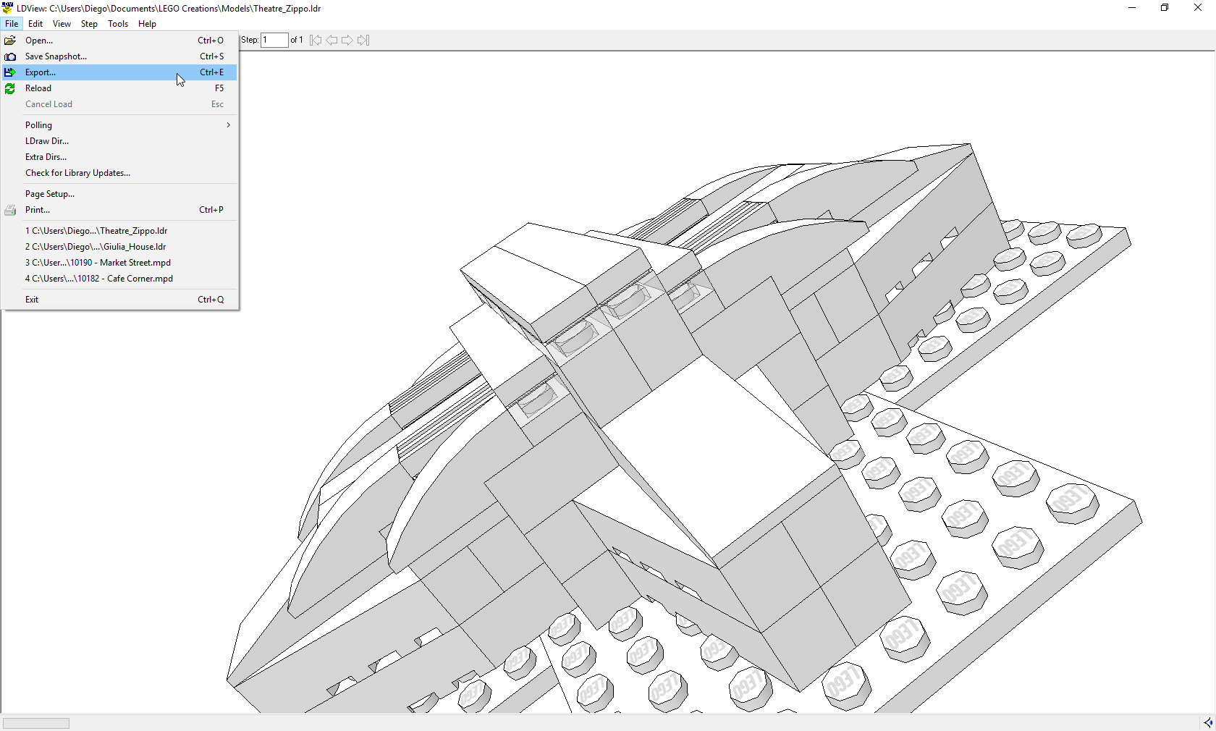Open the Edit menu
Viewport: 1216px width, 731px height.
pyautogui.click(x=35, y=24)
